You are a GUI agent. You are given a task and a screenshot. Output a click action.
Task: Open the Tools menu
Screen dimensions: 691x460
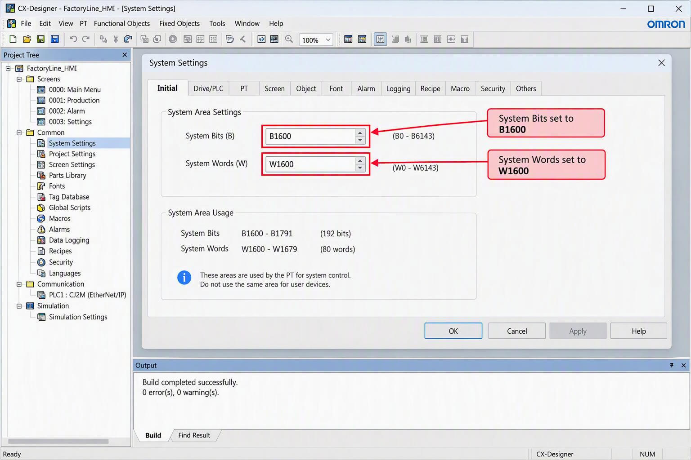click(x=217, y=23)
